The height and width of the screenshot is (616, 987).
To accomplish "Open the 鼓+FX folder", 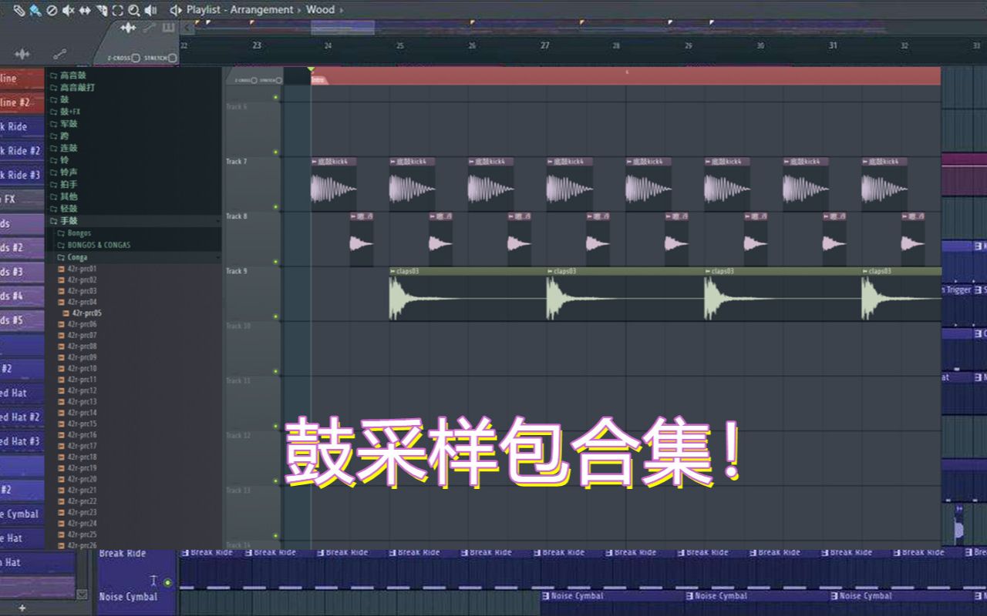I will pyautogui.click(x=65, y=112).
